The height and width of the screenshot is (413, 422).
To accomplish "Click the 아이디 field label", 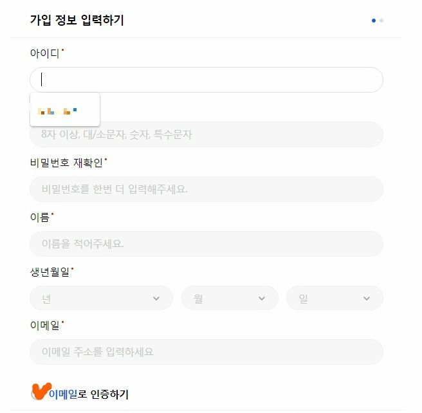I will click(44, 53).
